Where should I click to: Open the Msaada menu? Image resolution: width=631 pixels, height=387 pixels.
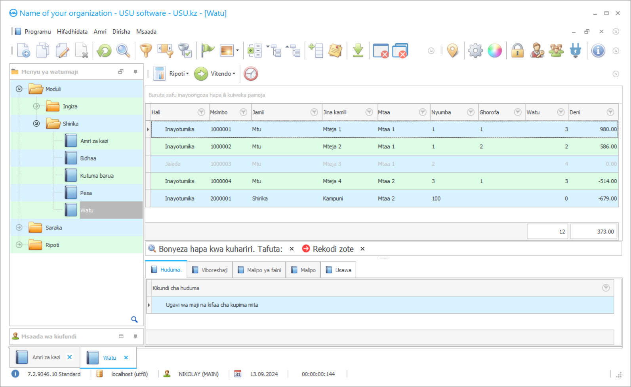146,32
